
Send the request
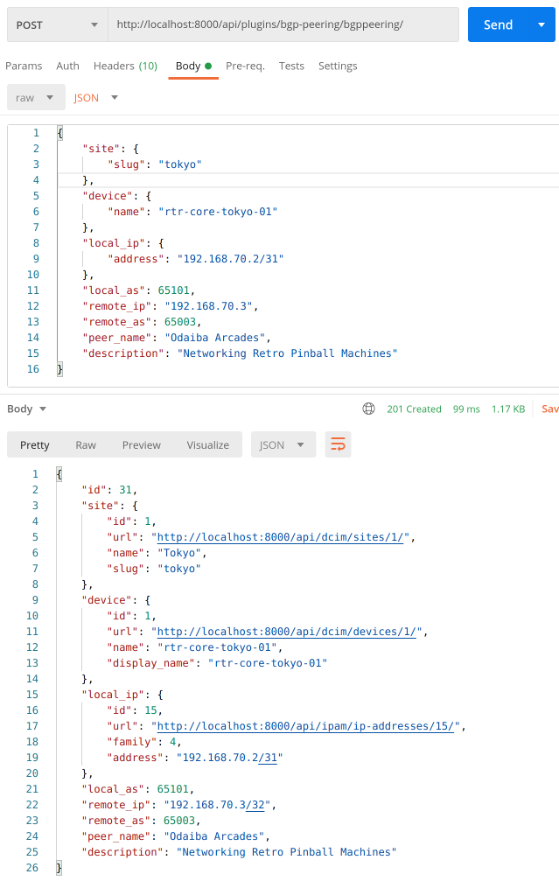pos(498,24)
